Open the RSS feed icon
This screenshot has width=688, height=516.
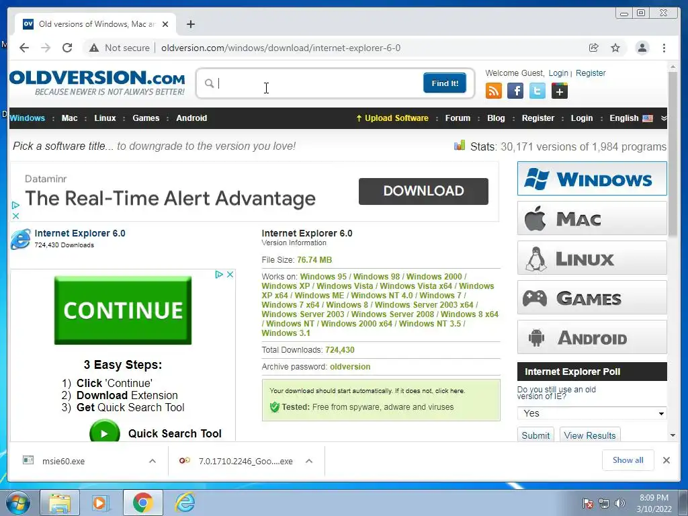[x=494, y=91]
